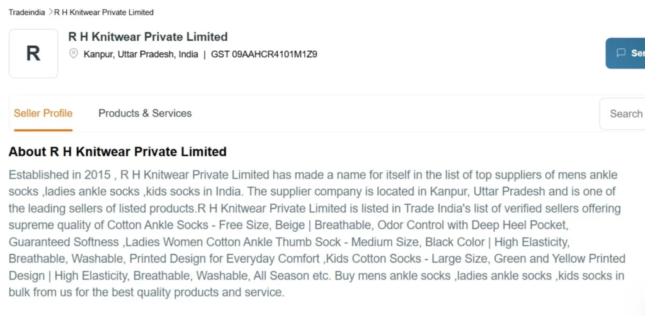
Task: Click the GST 09AAHCR4101M1Z9 number
Action: (x=264, y=54)
